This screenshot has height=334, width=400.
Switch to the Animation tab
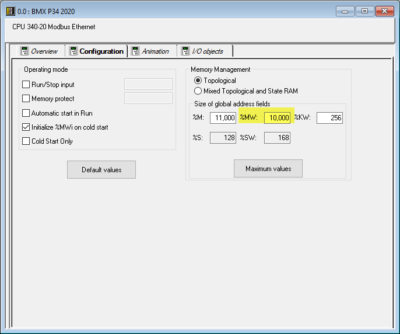pos(152,51)
